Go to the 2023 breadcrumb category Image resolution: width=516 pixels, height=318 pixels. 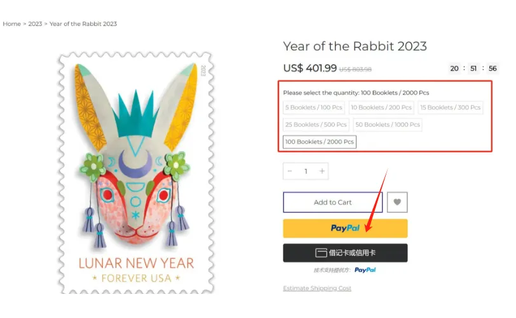click(x=35, y=24)
